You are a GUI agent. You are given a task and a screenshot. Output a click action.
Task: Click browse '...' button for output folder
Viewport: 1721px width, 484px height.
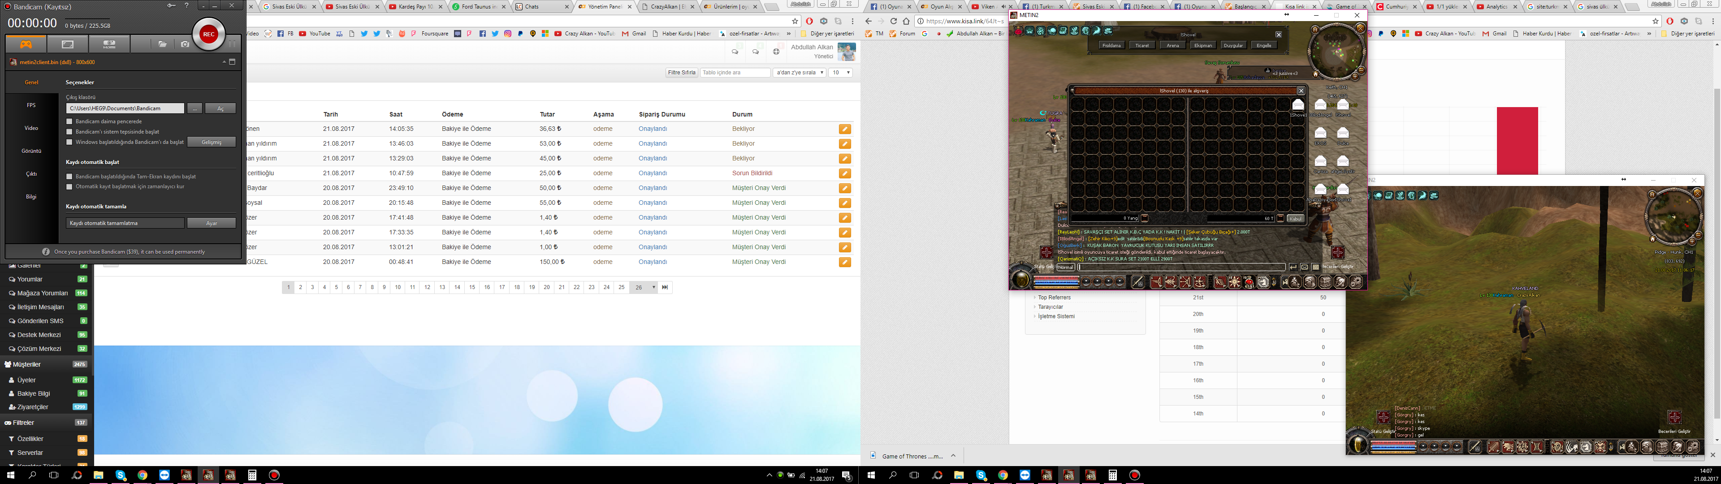tap(195, 108)
